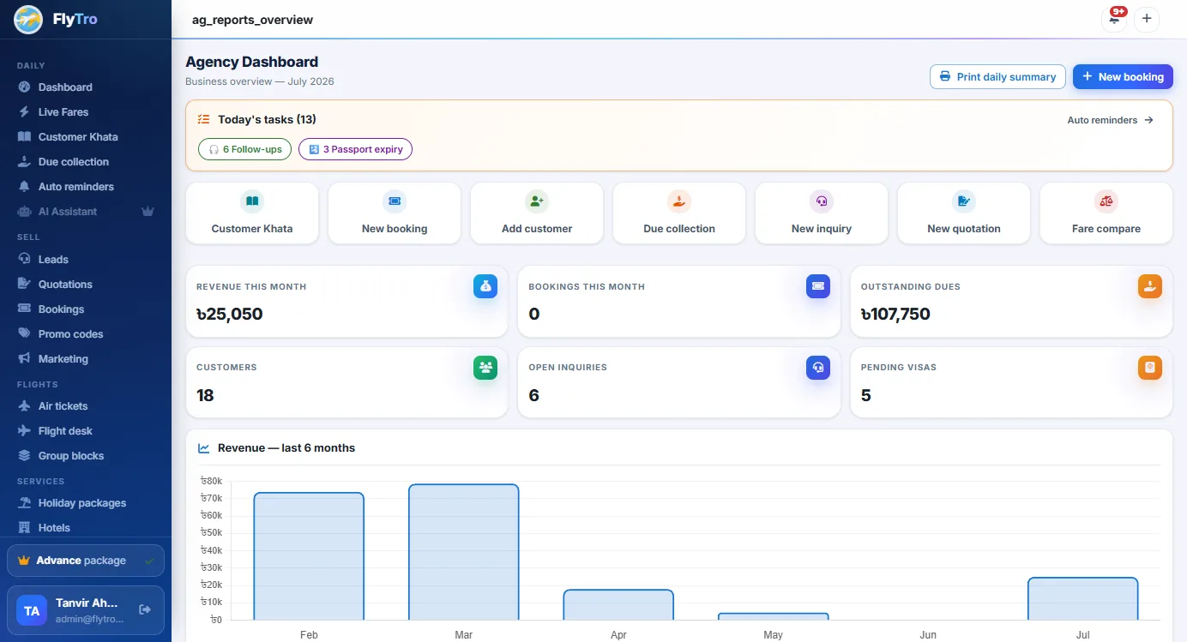Click the Today's tasks list icon

pos(203,119)
